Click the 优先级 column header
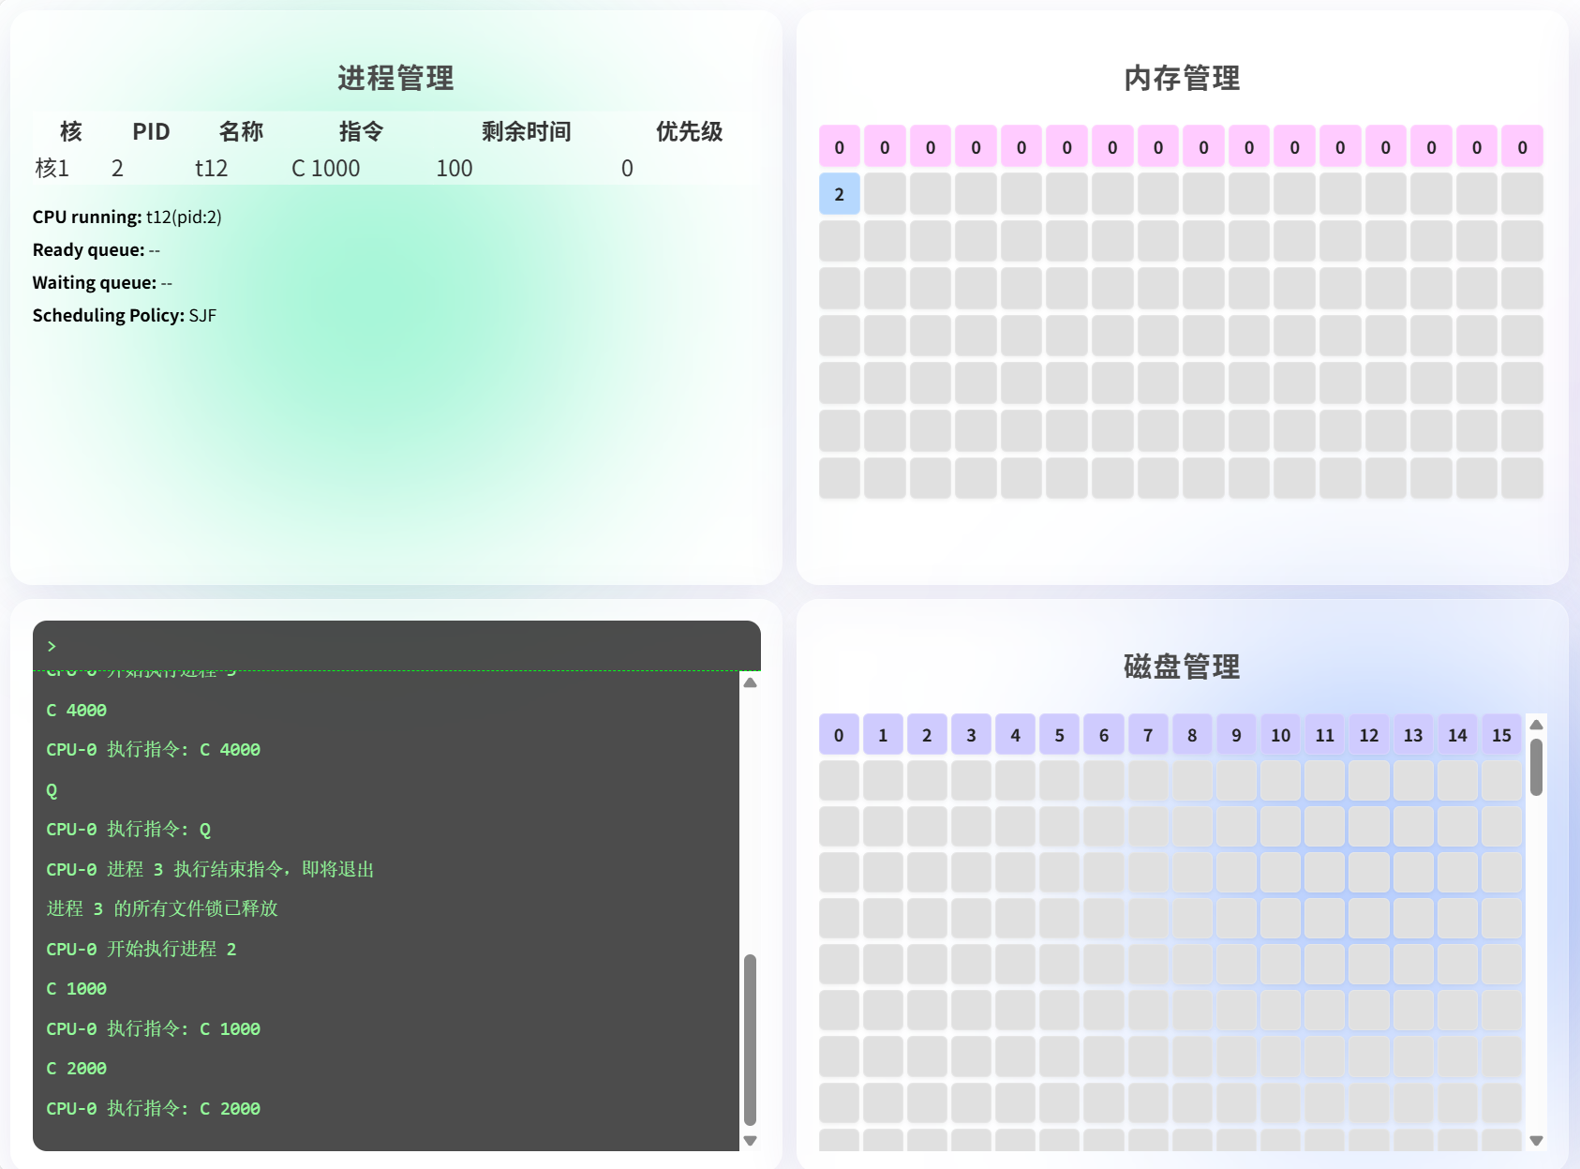1580x1169 pixels. [689, 131]
